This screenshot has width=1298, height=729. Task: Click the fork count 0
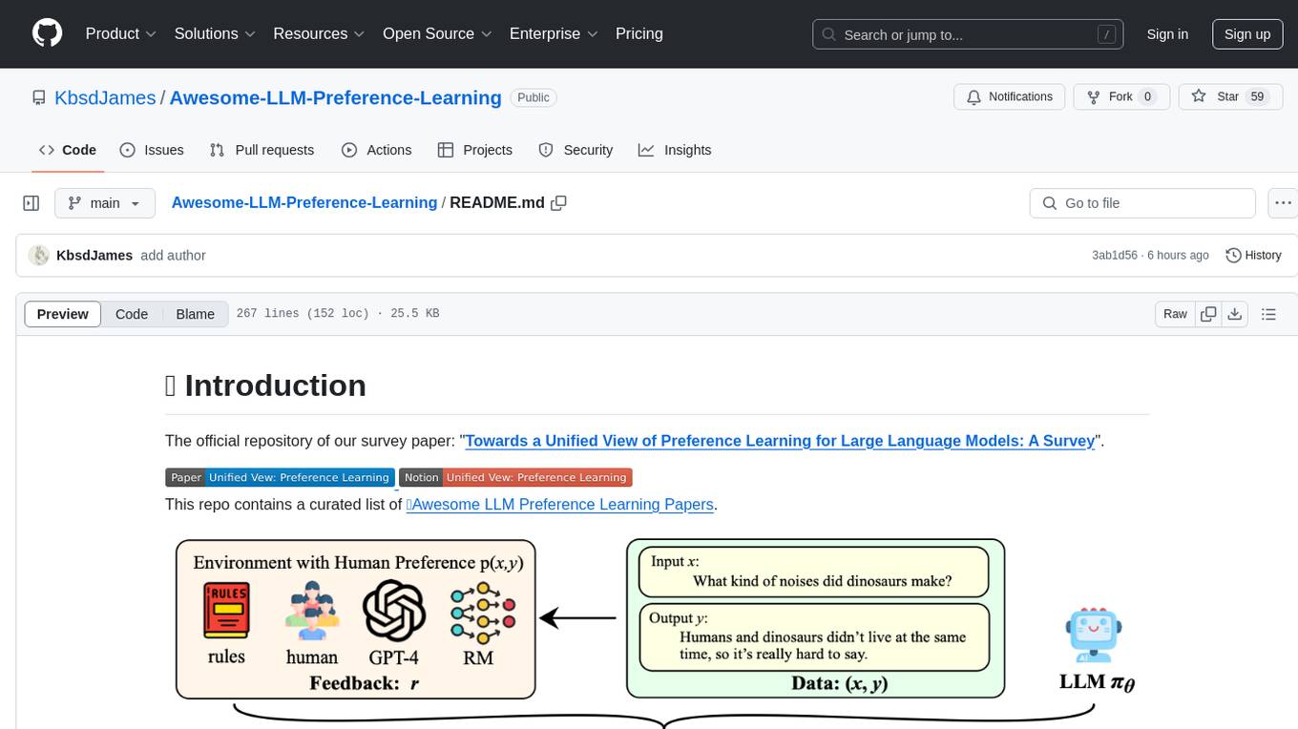point(1148,96)
